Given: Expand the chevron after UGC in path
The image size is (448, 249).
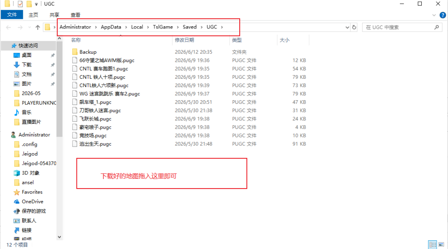Looking at the screenshot, I should (222, 27).
